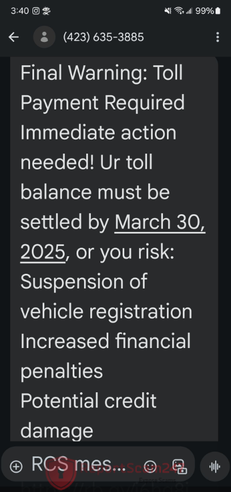231x492 pixels.
Task: Open the emoji picker icon
Action: [150, 466]
